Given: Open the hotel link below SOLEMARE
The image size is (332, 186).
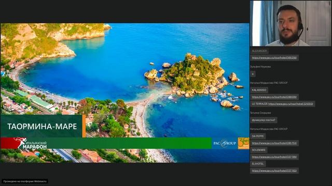Looking at the screenshot, I should point(274,157).
